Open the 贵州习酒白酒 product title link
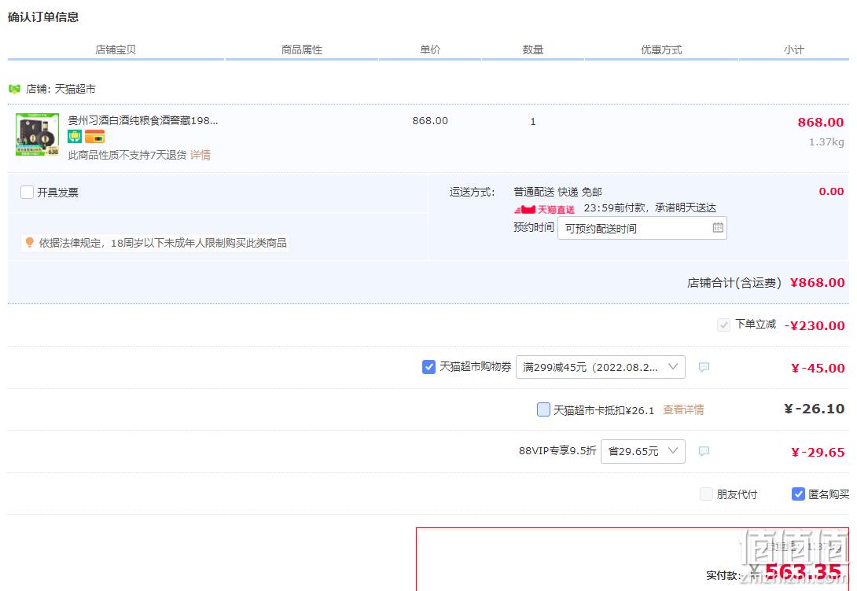 coord(142,120)
